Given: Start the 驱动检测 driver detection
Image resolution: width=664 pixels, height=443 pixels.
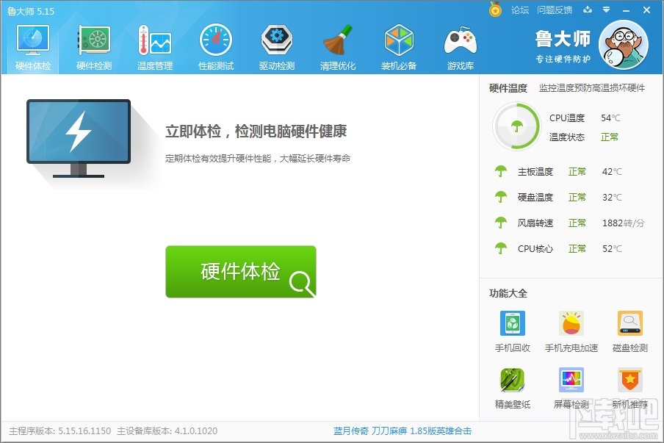Looking at the screenshot, I should click(276, 46).
